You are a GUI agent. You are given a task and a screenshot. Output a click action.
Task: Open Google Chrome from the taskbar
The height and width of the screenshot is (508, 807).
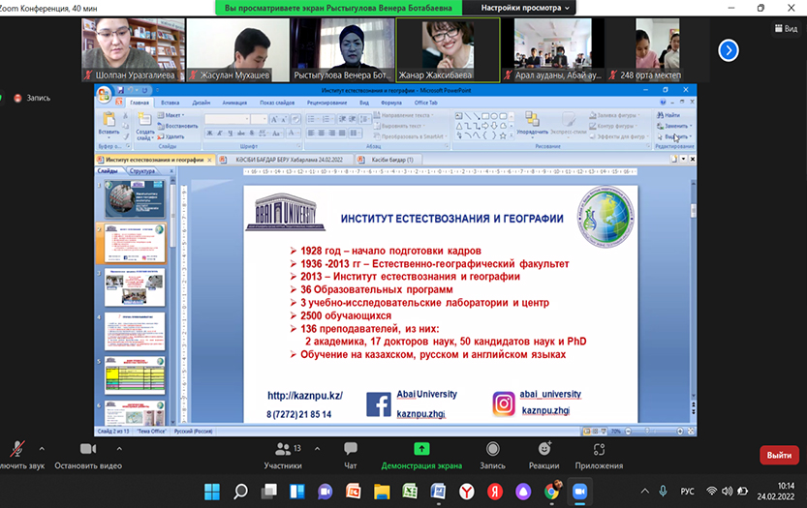click(x=551, y=492)
